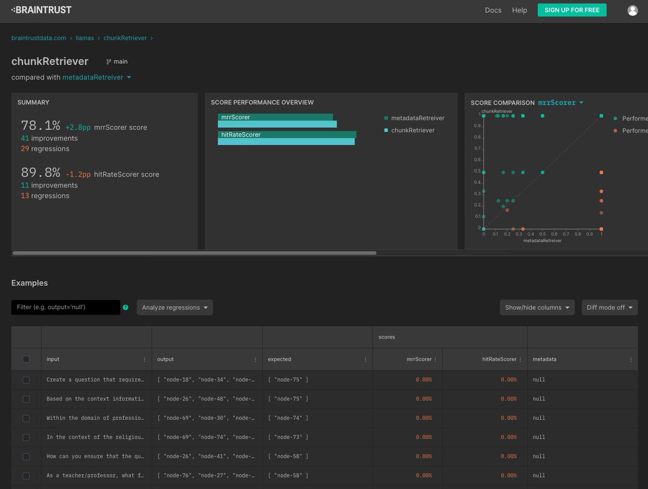Open output column options menu
The height and width of the screenshot is (489, 648).
coord(255,359)
